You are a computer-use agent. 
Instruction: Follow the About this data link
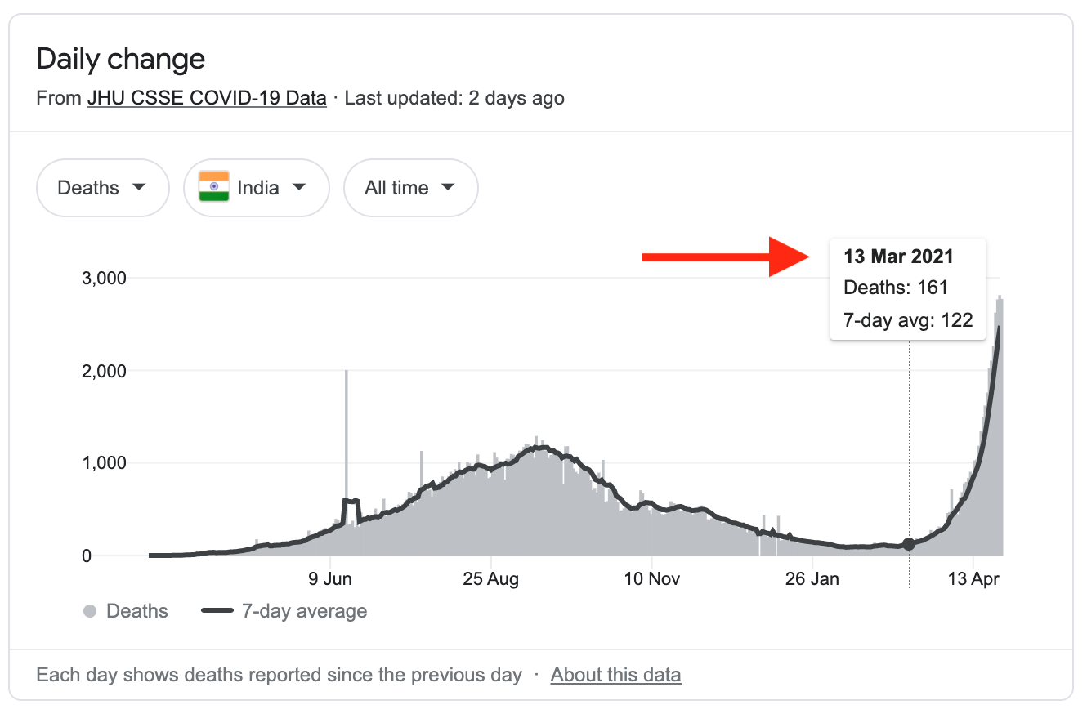tap(615, 676)
